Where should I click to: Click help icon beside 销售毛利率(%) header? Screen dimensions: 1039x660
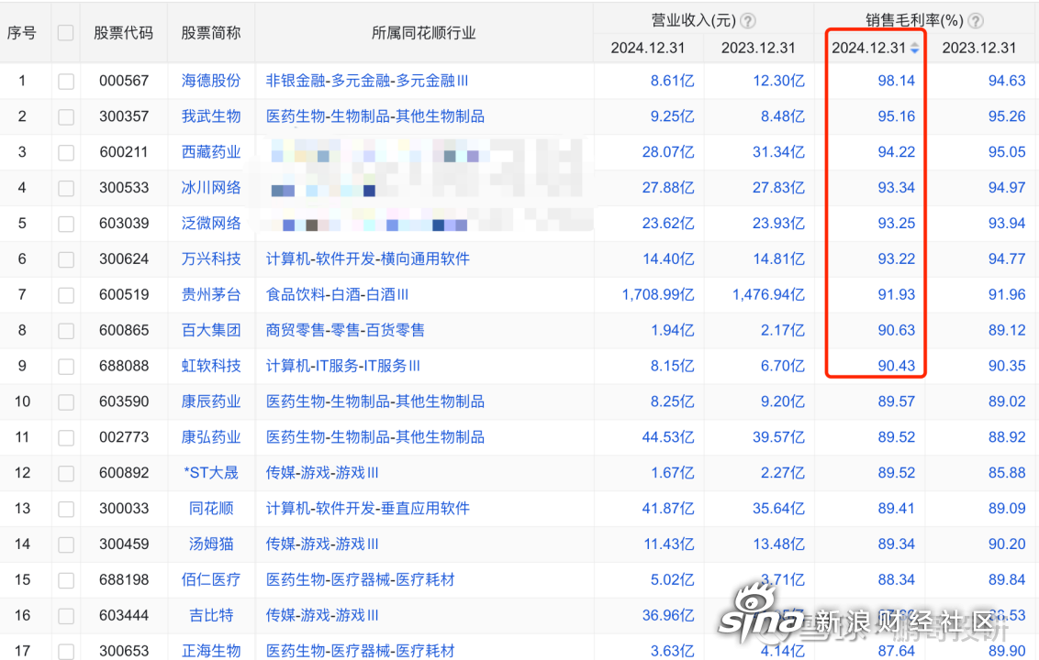click(976, 21)
